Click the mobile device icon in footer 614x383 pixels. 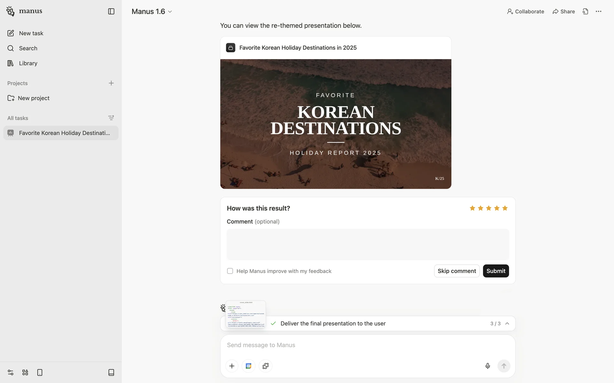click(40, 372)
